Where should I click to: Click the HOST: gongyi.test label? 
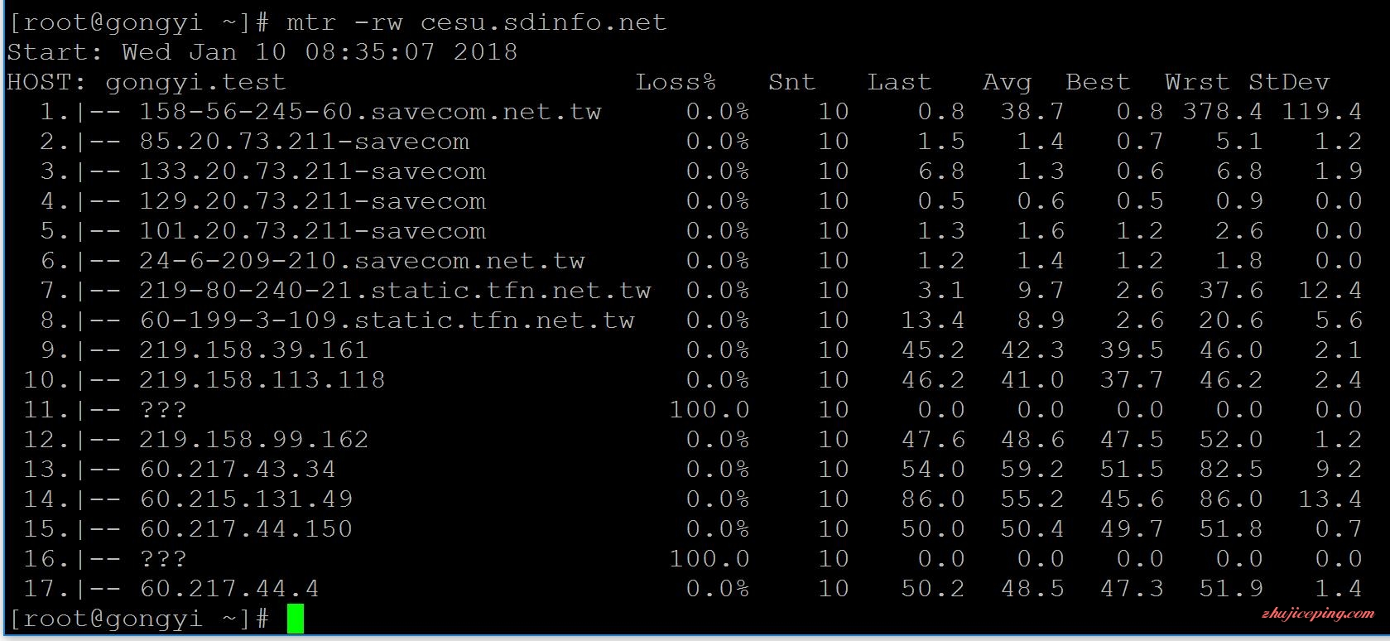[x=147, y=82]
